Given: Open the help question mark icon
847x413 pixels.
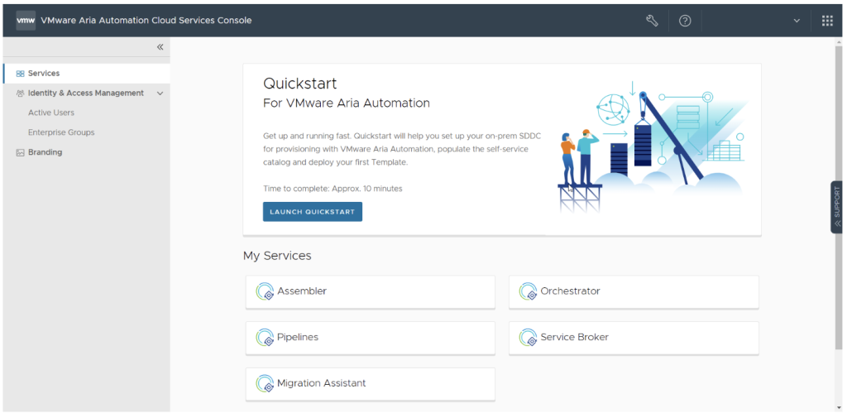Looking at the screenshot, I should (685, 21).
